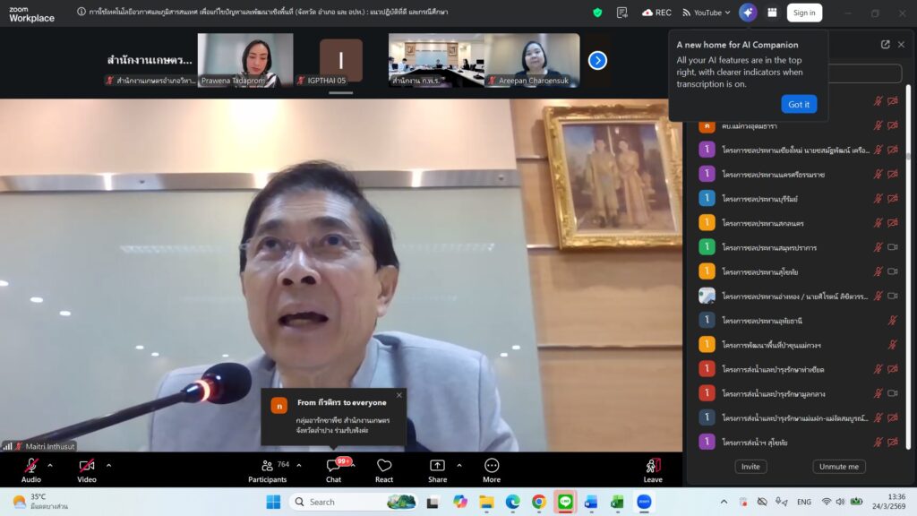Click the Share screen icon
This screenshot has height=516, width=917.
coord(437,469)
